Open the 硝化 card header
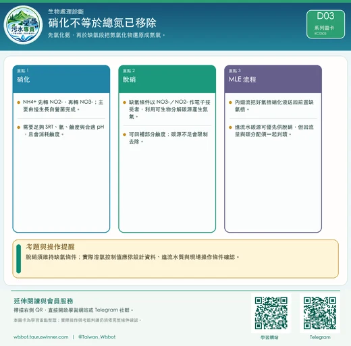The height and width of the screenshot is (346, 351). (61, 79)
